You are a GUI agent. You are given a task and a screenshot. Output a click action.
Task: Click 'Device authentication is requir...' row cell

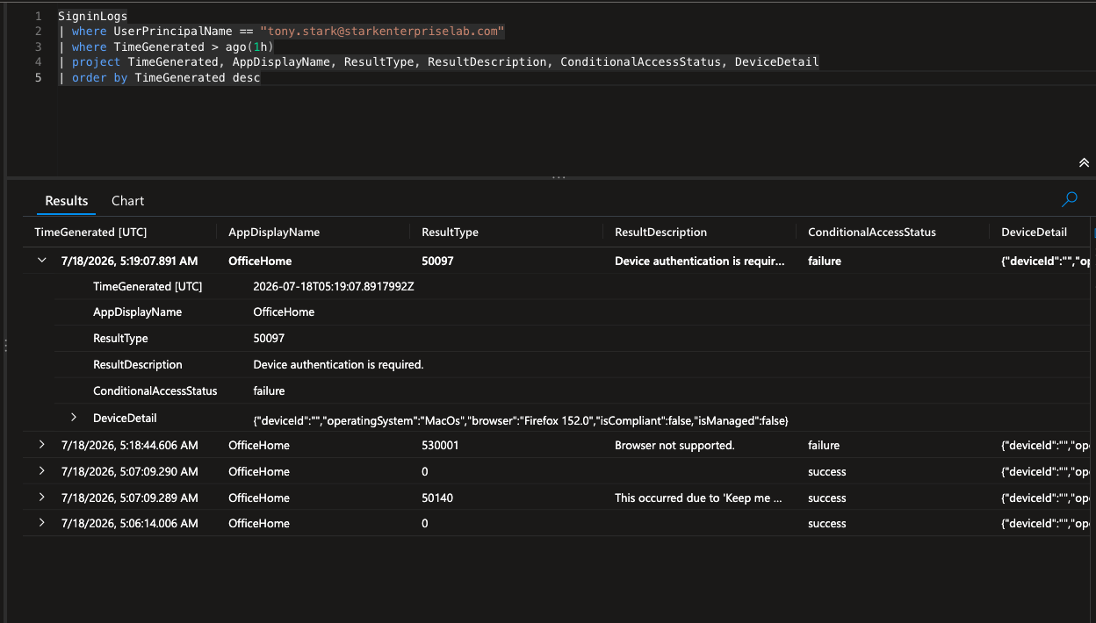click(x=700, y=261)
